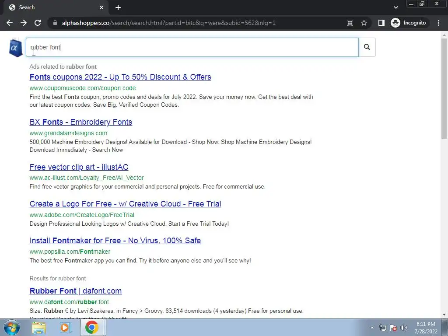Image resolution: width=448 pixels, height=336 pixels.
Task: Click the volume speaker tray icon
Action: (x=404, y=328)
